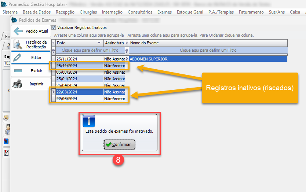Click row selector box of struck-through 25/11/2024 record
This screenshot has height=192, width=306.
tap(54, 66)
